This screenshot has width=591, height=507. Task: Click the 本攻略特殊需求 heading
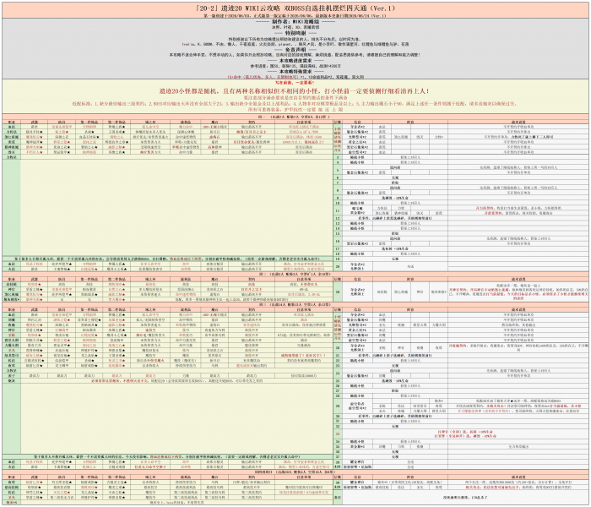[295, 71]
